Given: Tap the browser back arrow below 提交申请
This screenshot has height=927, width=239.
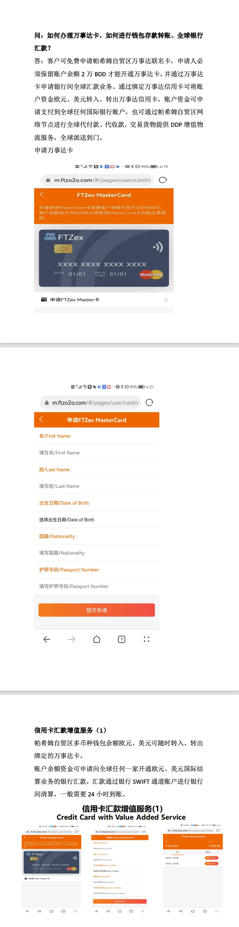Looking at the screenshot, I should (x=47, y=639).
